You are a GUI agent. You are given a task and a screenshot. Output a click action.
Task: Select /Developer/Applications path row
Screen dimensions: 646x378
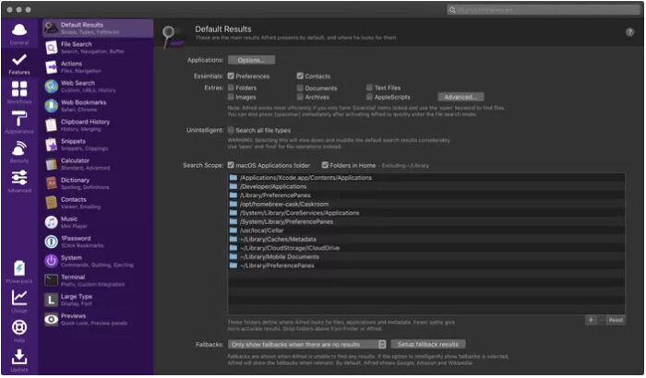tap(426, 186)
